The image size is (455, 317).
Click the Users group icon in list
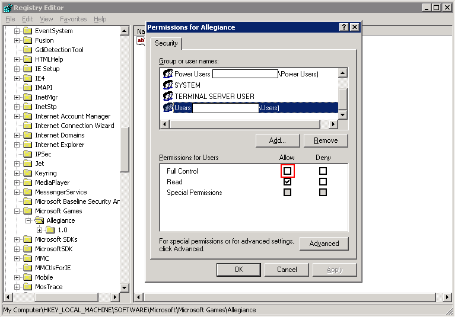(167, 108)
